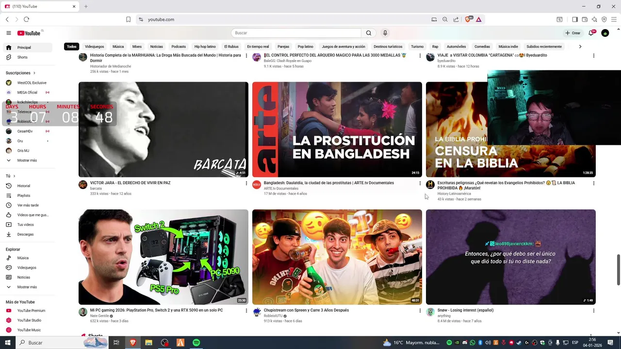This screenshot has height=349, width=621.
Task: Open Nate Gentile channel link
Action: tap(99, 316)
